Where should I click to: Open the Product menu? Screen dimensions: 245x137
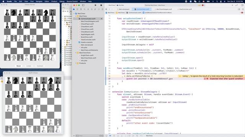[54, 2]
